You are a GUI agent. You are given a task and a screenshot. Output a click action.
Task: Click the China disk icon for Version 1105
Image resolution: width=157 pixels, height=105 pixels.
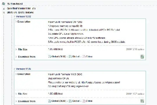(84, 101)
